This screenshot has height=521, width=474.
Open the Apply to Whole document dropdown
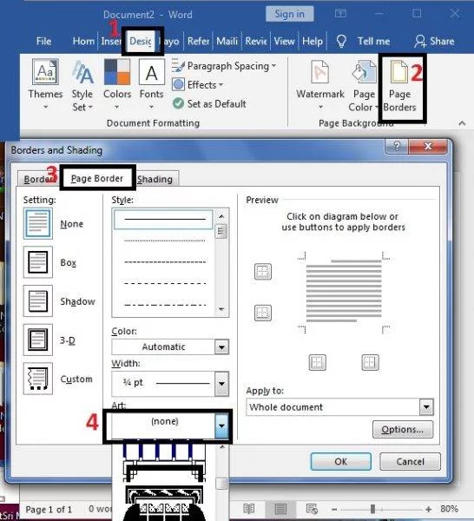click(339, 407)
